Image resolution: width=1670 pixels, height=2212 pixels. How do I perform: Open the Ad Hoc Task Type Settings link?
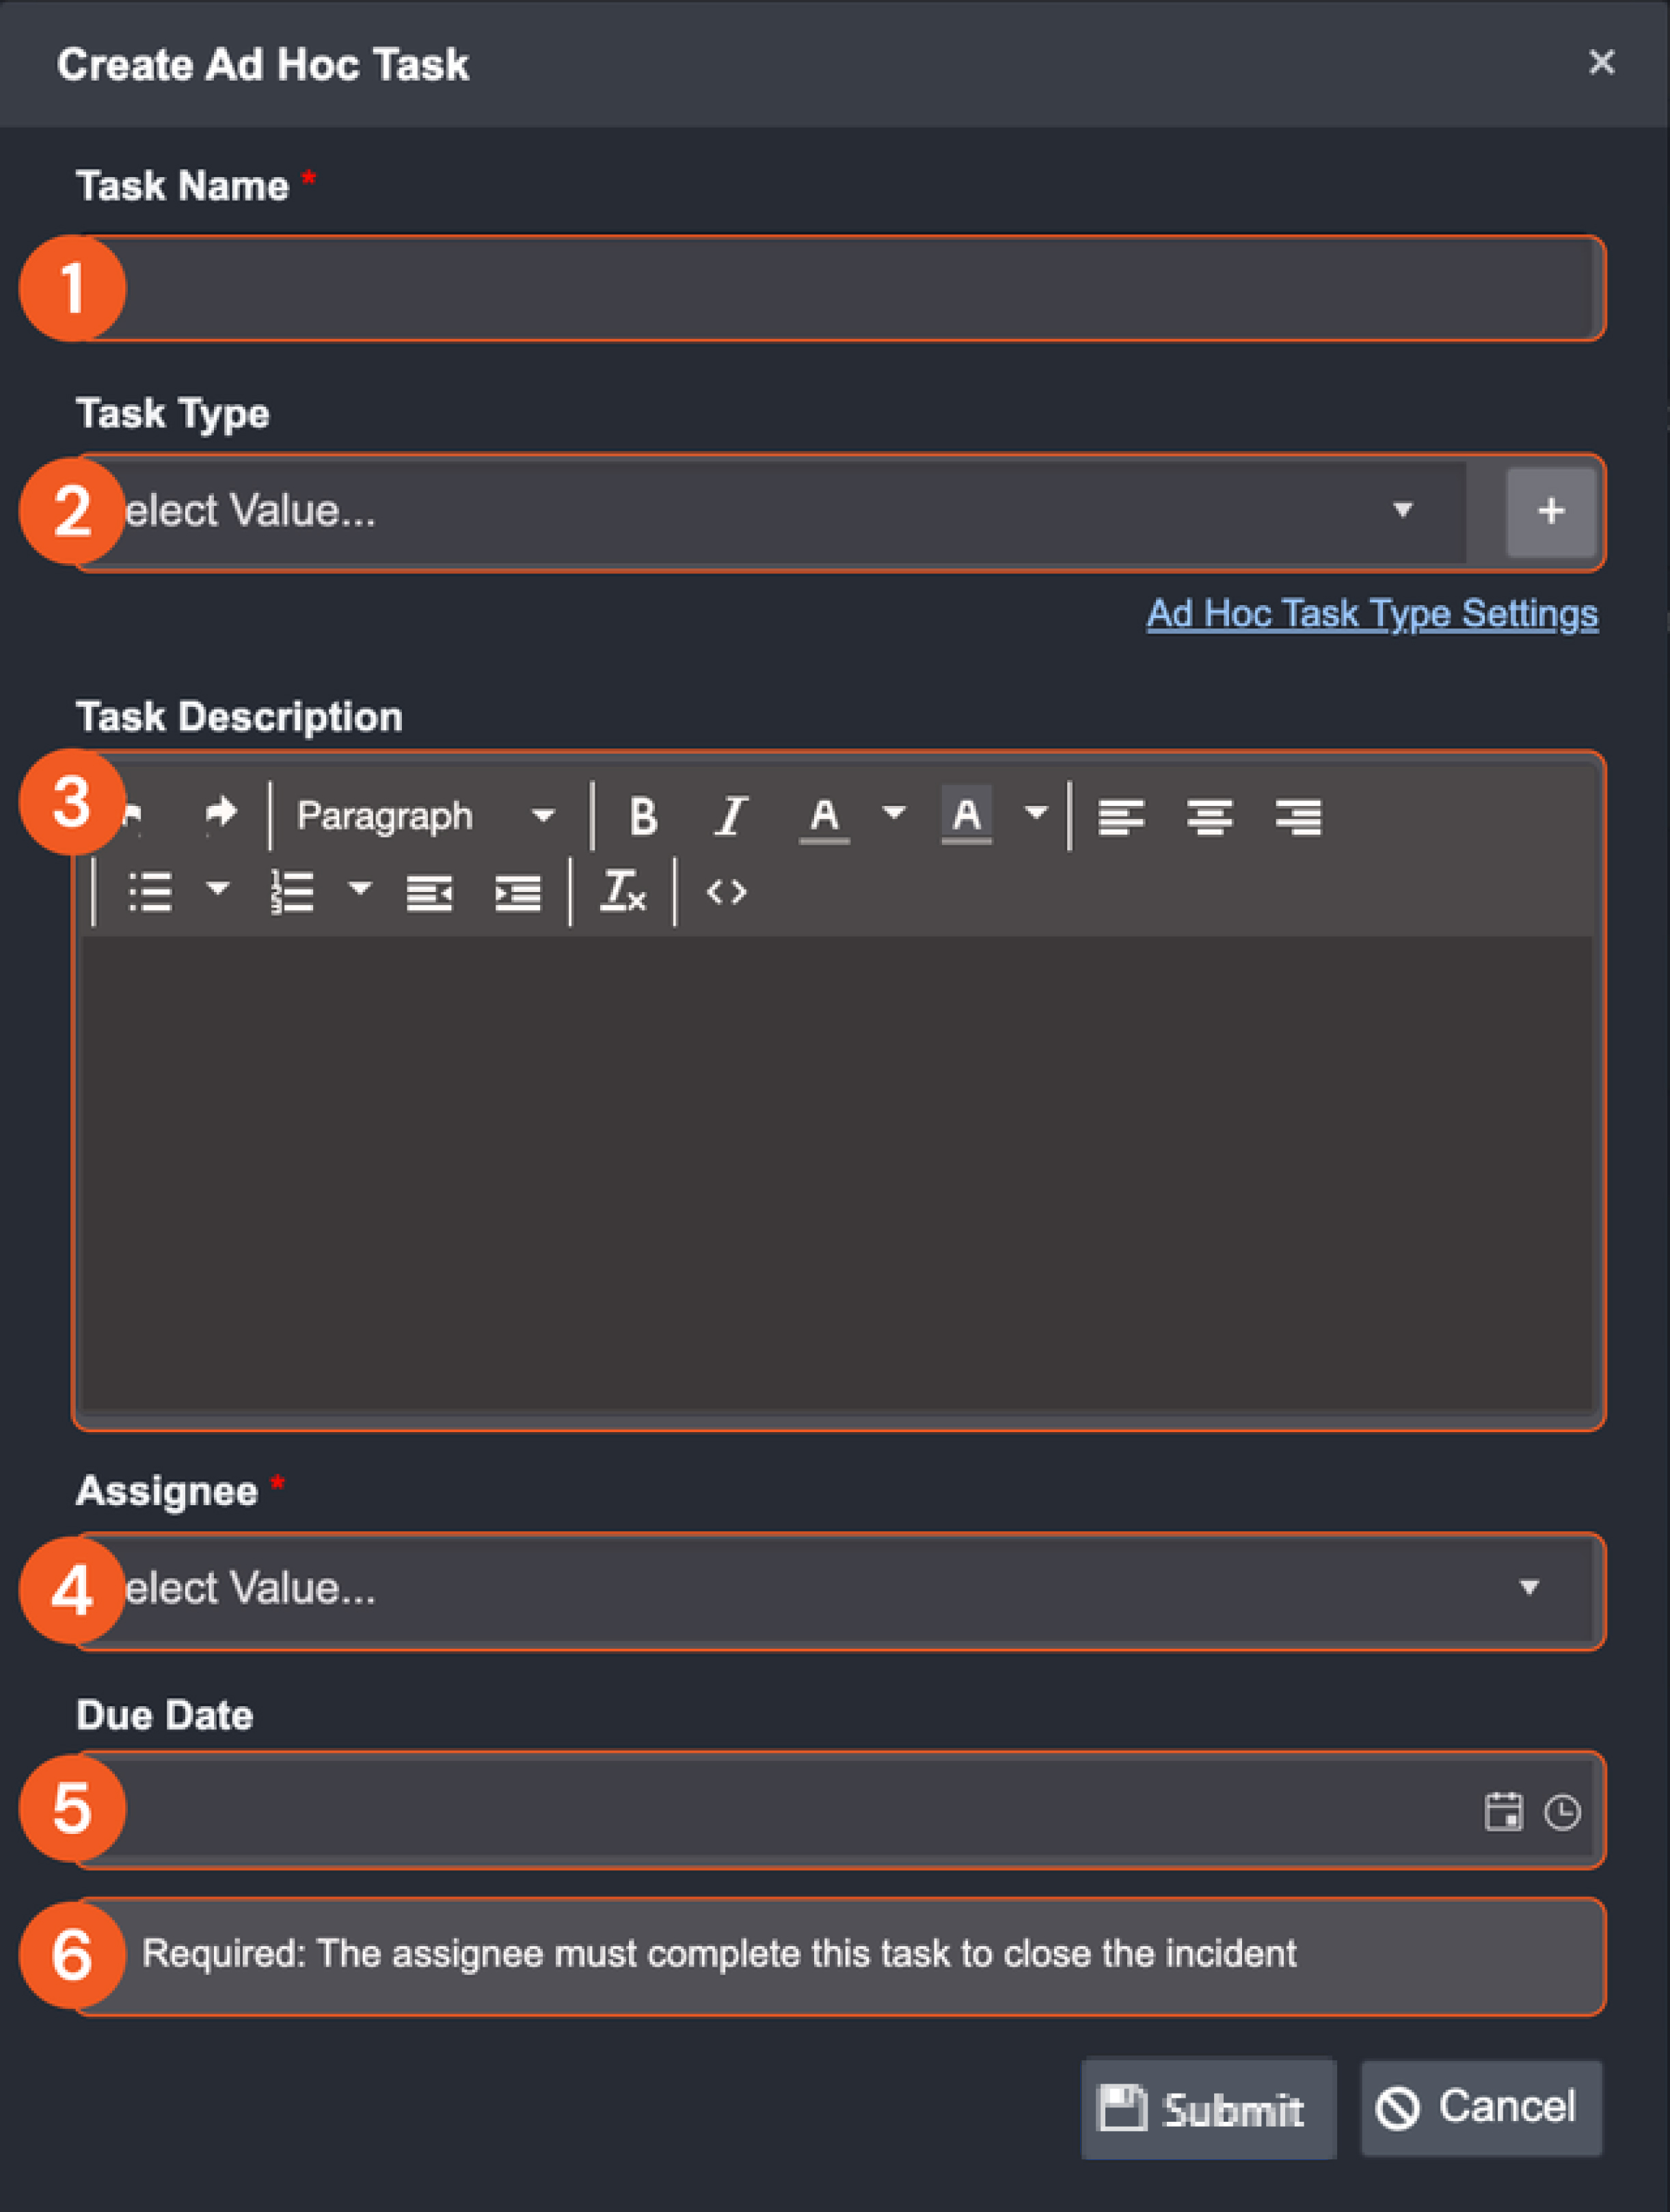(1372, 614)
